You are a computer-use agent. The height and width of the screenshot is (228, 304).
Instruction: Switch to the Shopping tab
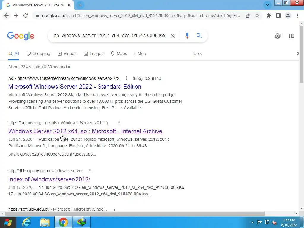click(38, 54)
